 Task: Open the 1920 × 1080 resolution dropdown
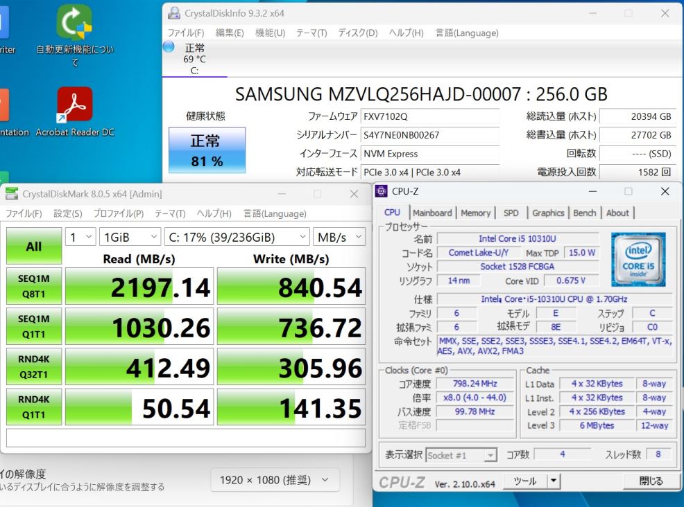(275, 480)
